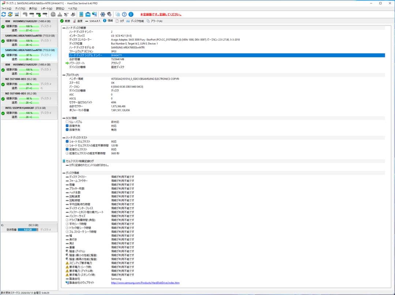Click the gear configuration toolbar icon
395x295 pixels.
(103, 14)
